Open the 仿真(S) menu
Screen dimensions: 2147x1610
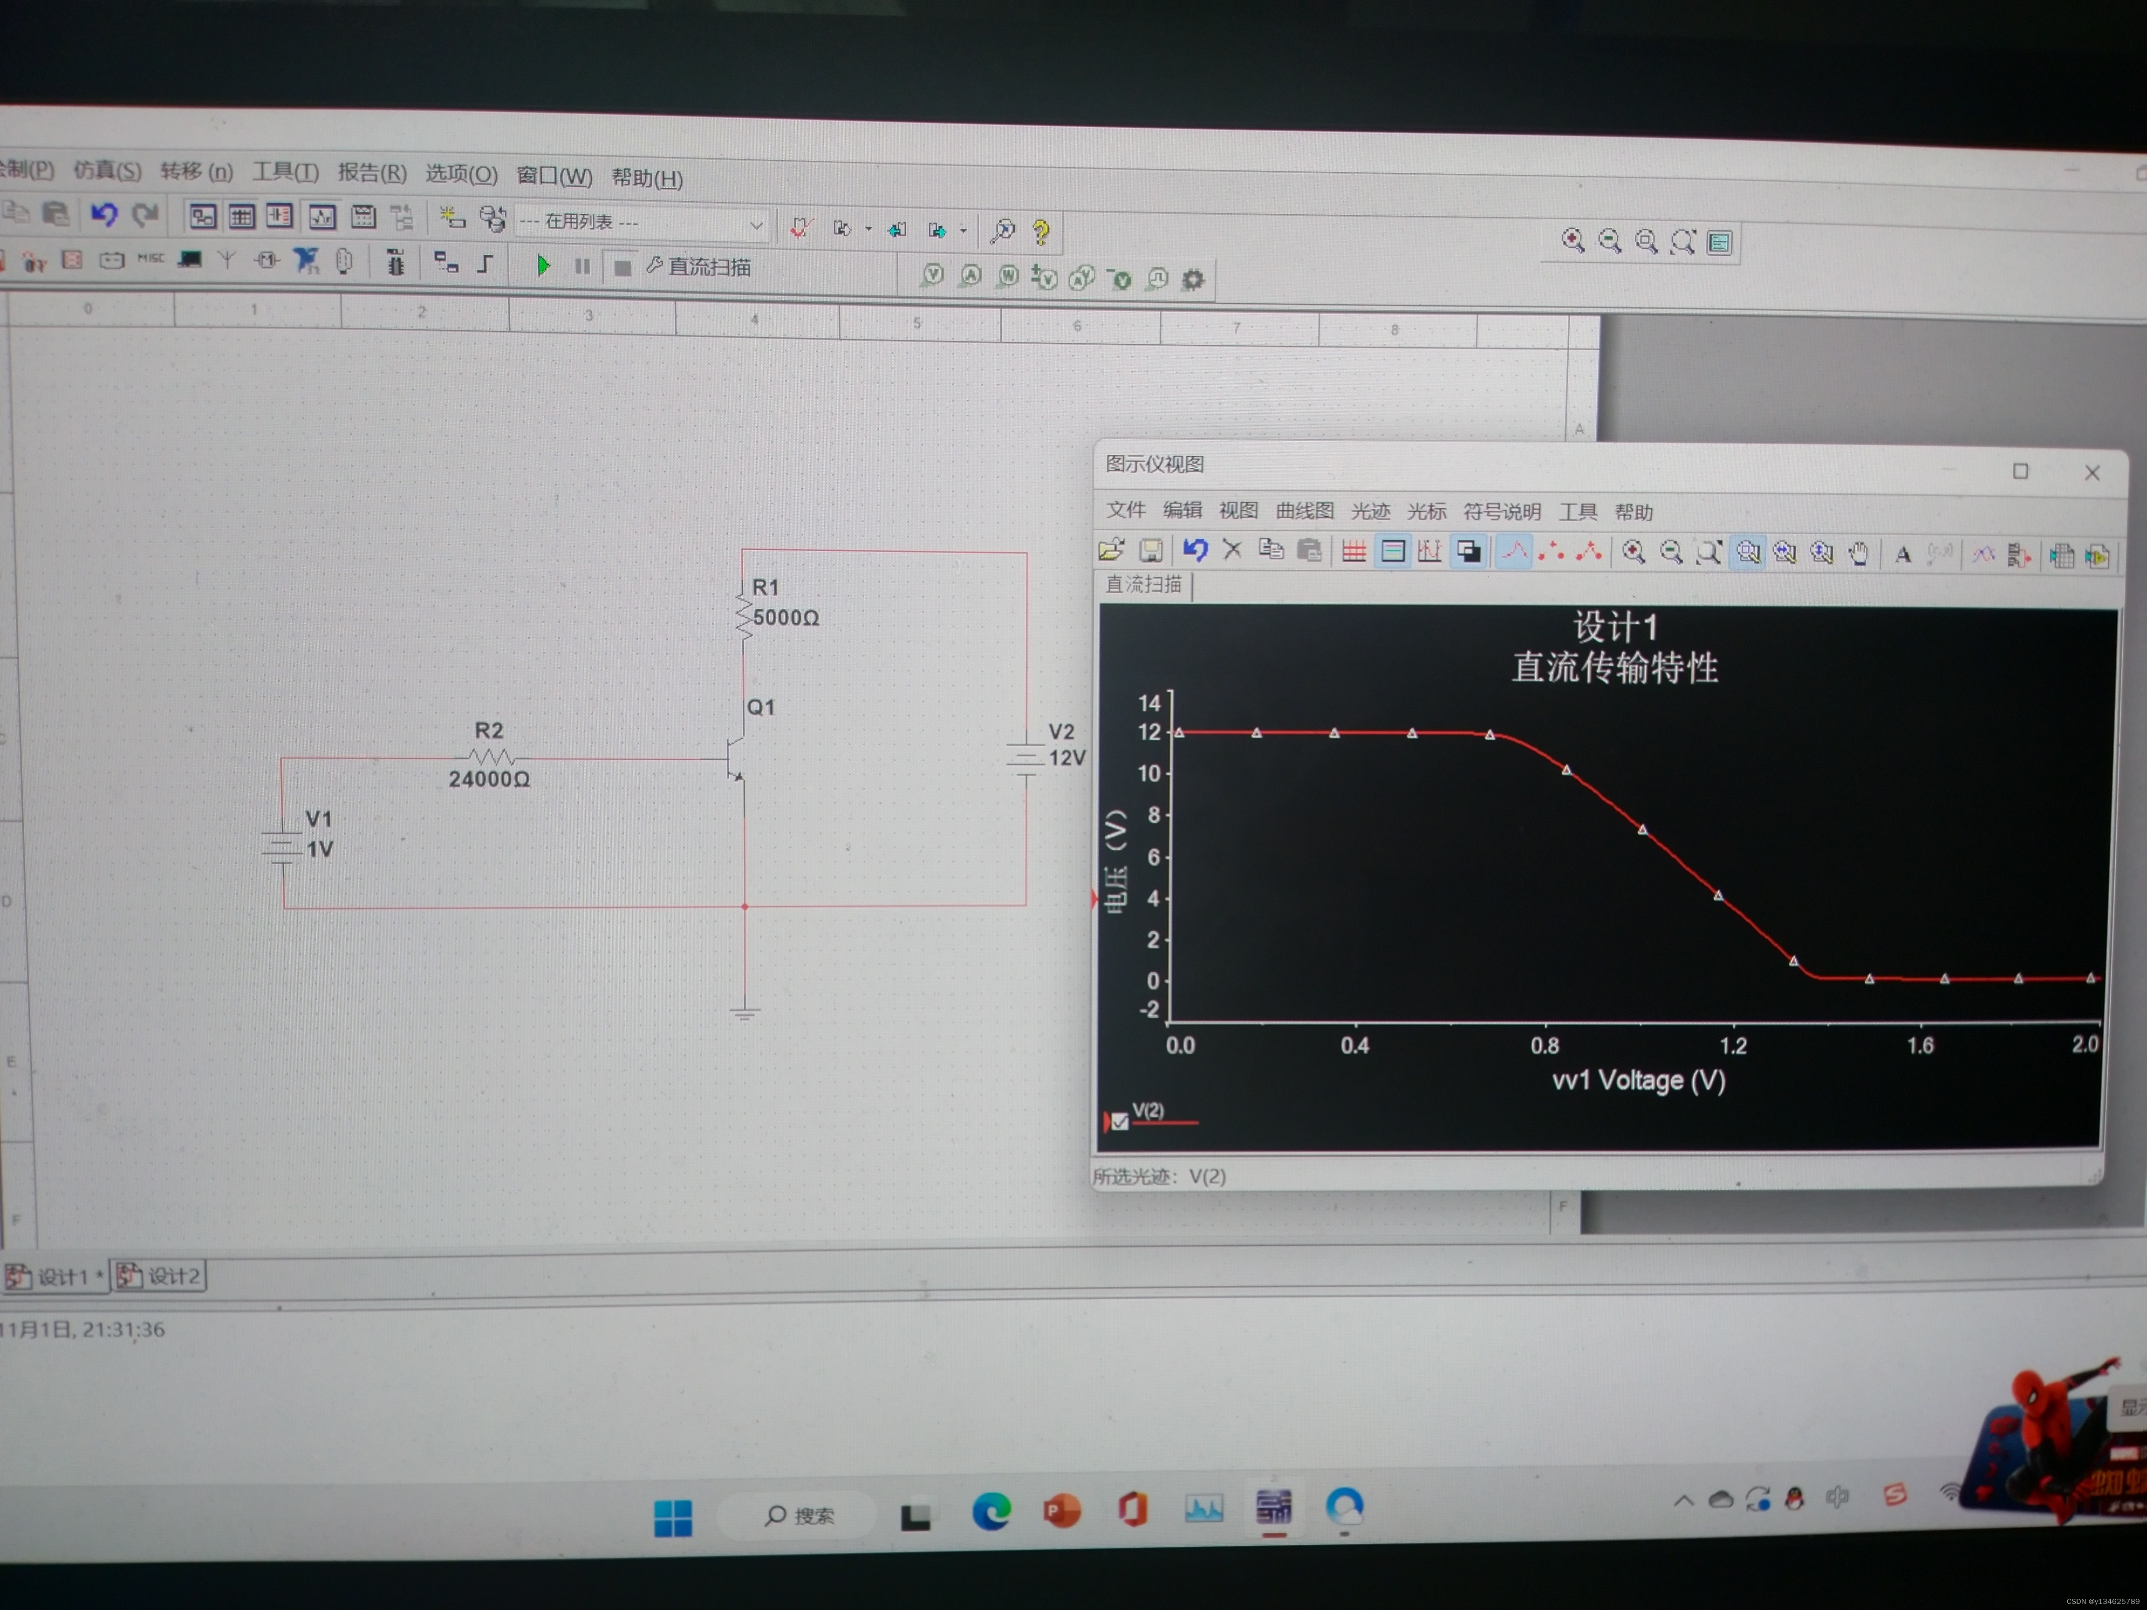[x=107, y=171]
